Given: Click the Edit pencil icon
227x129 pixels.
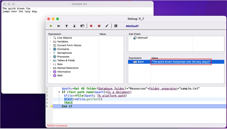Looking at the screenshot, I should pyautogui.click(x=107, y=26).
